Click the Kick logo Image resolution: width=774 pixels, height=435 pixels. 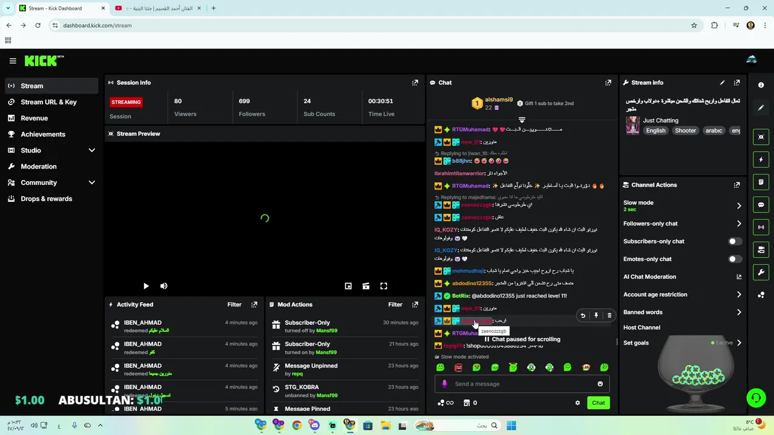[44, 60]
